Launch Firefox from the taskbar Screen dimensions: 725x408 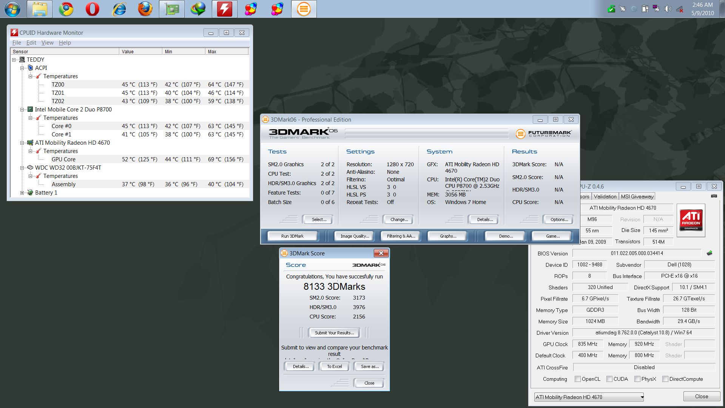[x=145, y=9]
